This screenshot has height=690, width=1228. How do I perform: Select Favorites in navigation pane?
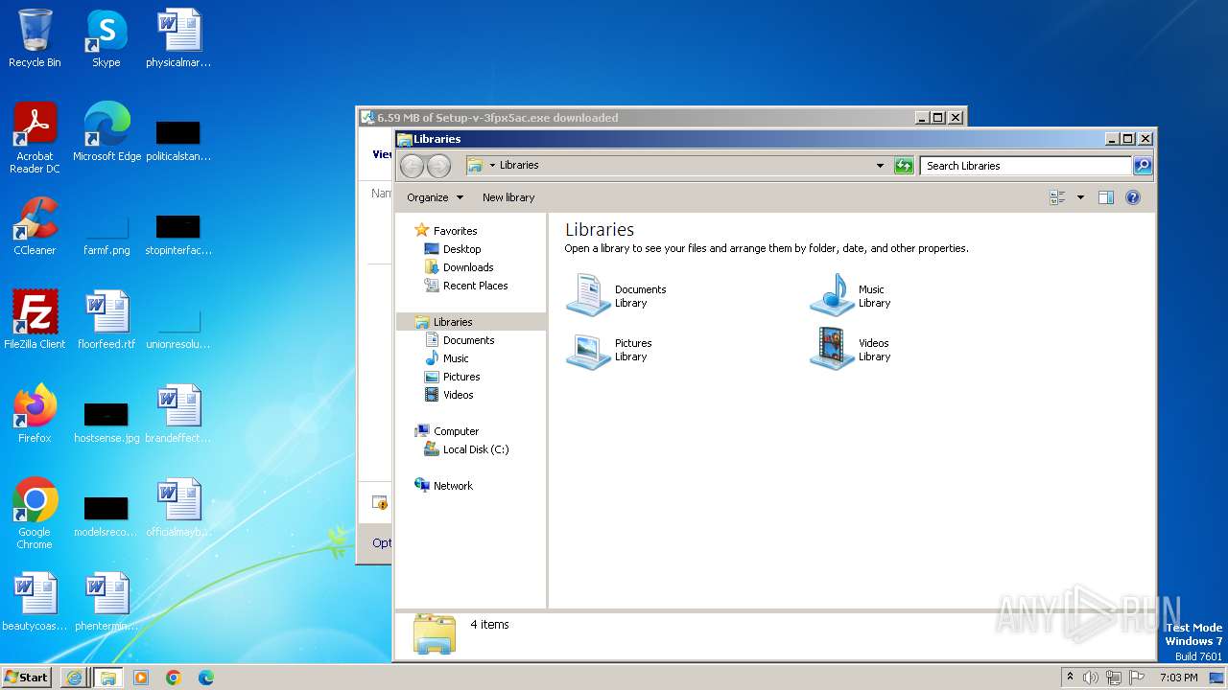455,231
